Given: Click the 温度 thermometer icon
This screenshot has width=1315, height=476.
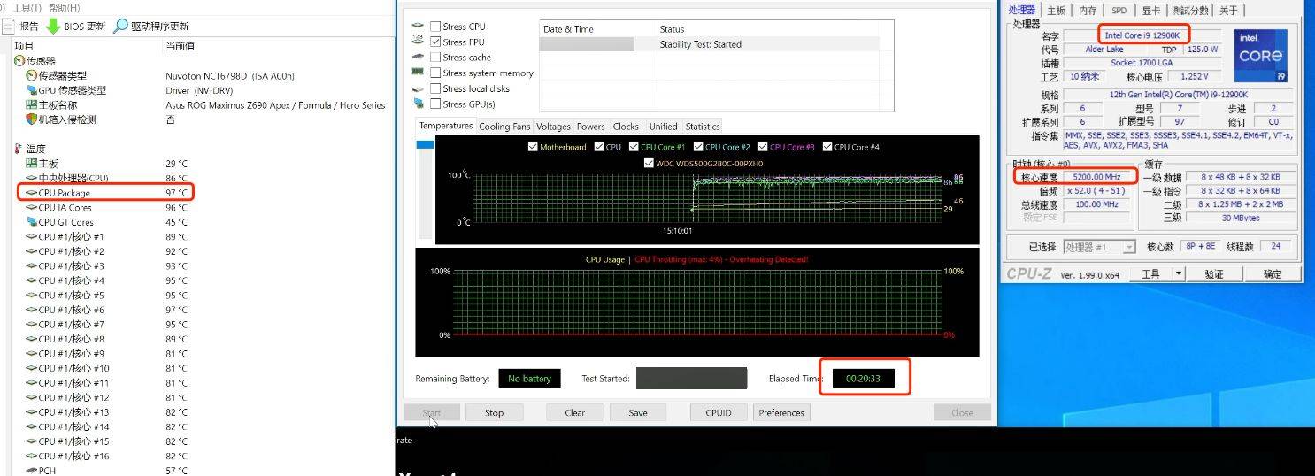Looking at the screenshot, I should pyautogui.click(x=19, y=149).
